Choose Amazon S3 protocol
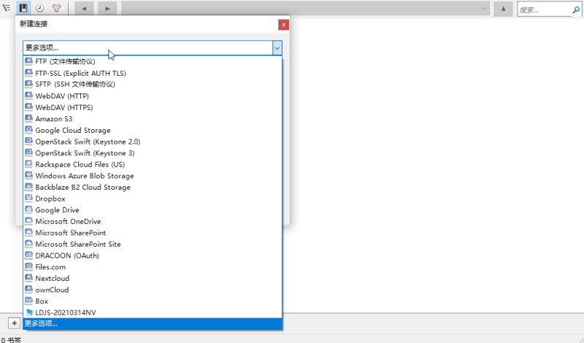584x343 pixels. pos(153,119)
